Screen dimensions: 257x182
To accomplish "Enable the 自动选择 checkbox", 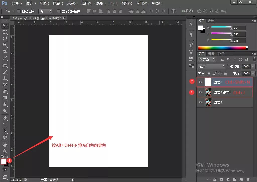I will (19, 11).
